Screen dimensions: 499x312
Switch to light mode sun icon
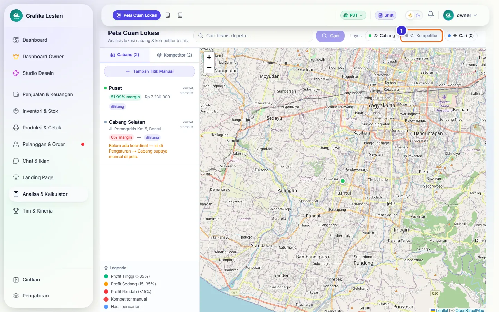click(410, 15)
